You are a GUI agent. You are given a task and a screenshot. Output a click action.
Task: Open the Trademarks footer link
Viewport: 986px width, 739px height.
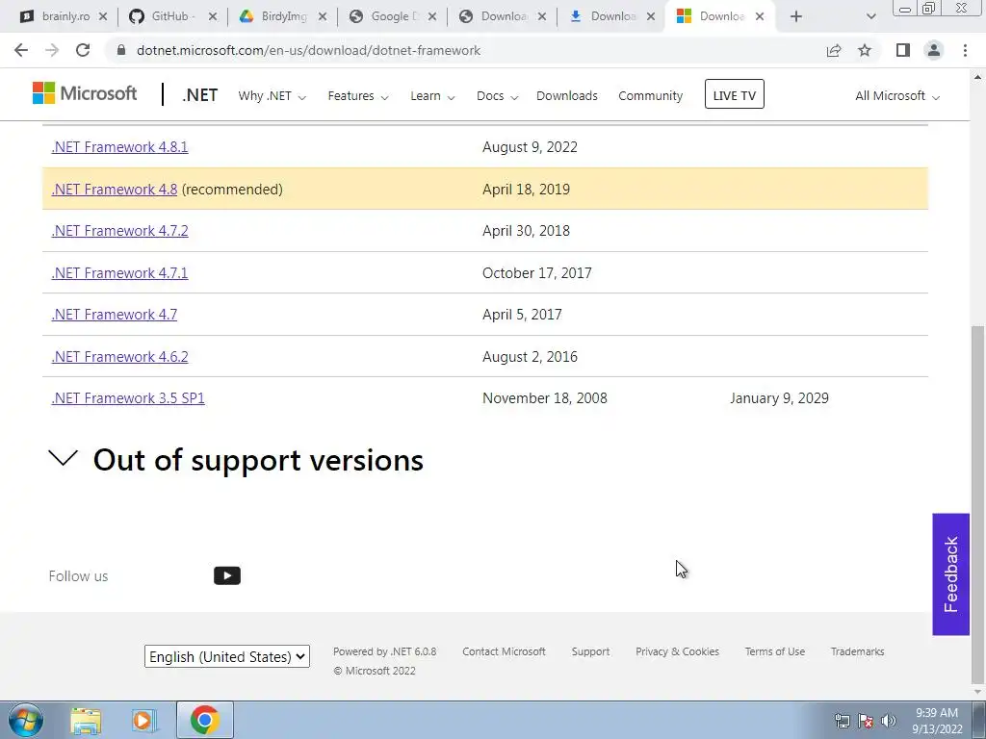(857, 651)
